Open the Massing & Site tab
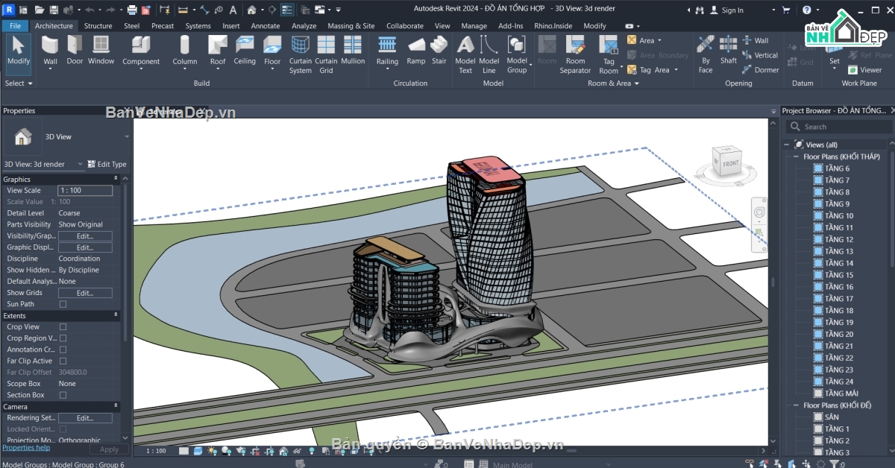This screenshot has height=468, width=895. pyautogui.click(x=351, y=25)
